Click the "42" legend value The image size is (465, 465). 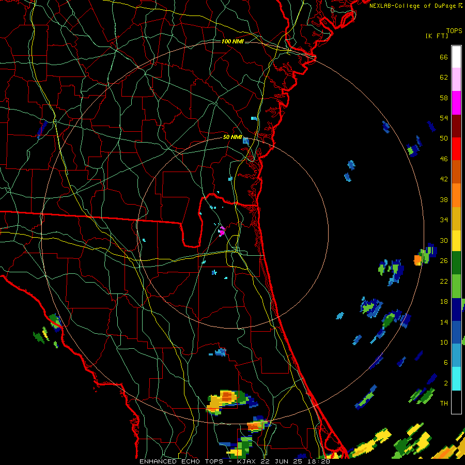(444, 179)
